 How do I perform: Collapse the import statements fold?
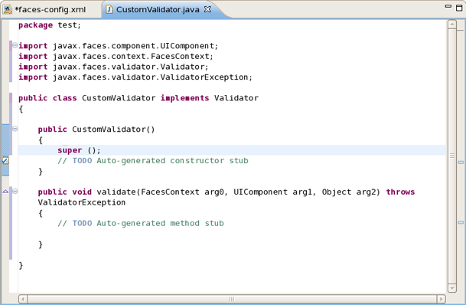[15, 45]
